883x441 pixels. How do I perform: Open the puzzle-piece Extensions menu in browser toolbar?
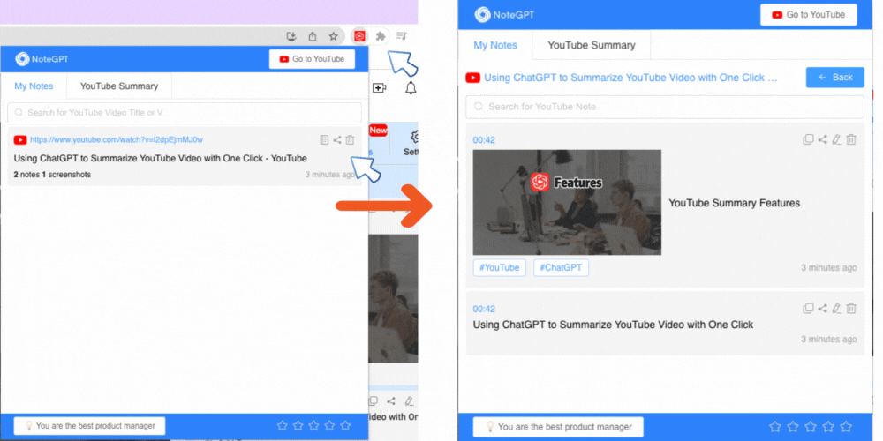[x=381, y=36]
